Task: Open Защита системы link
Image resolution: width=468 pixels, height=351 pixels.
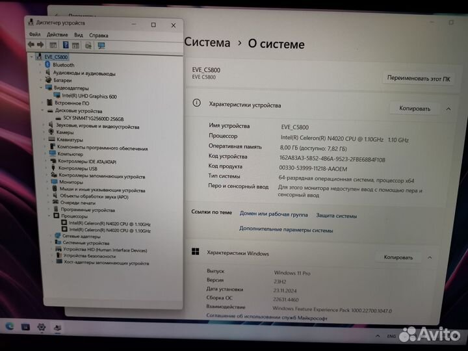Action: tap(337, 216)
